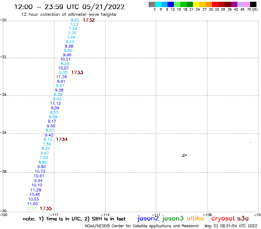Select the May 22 08:31:54 generation timestamp
Screen dimensions: 261x229
coord(231,226)
